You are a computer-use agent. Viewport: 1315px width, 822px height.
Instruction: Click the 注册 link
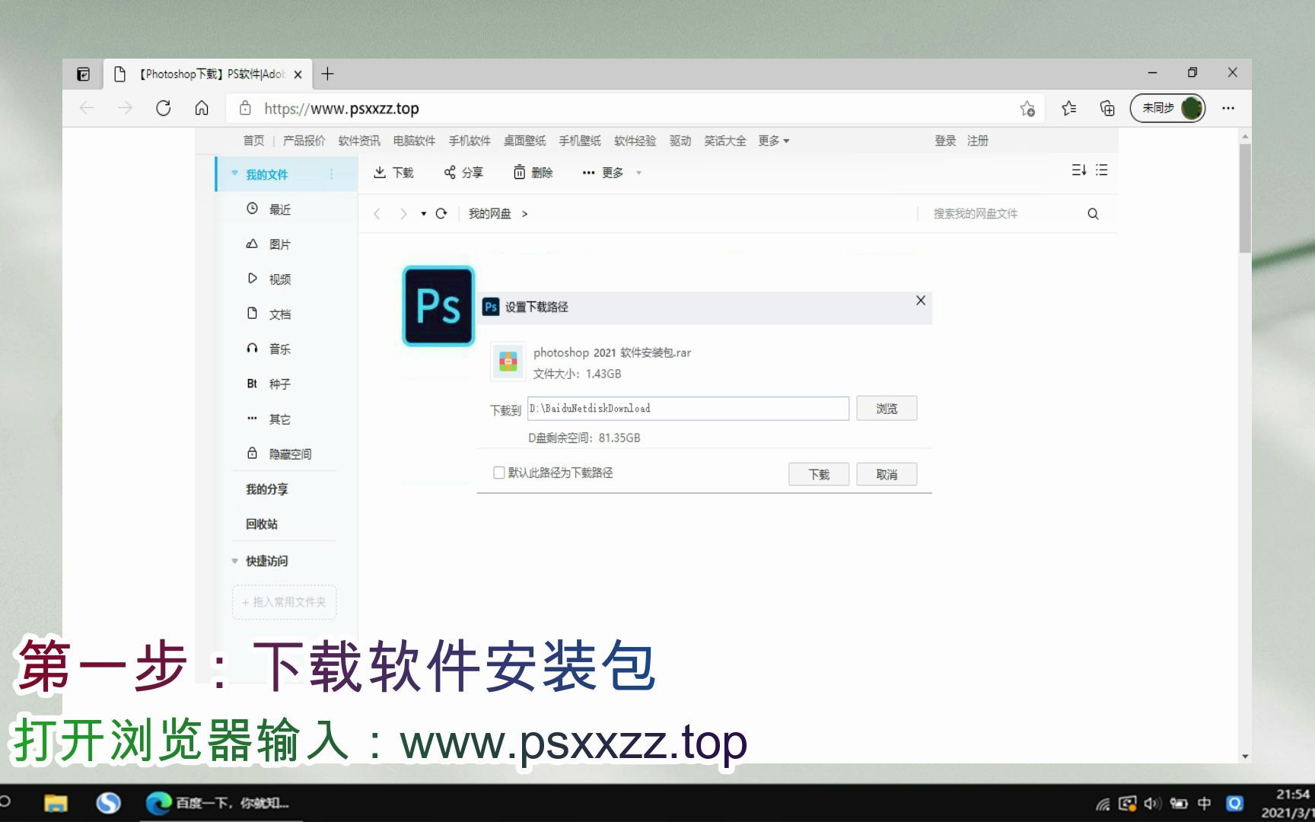click(978, 141)
